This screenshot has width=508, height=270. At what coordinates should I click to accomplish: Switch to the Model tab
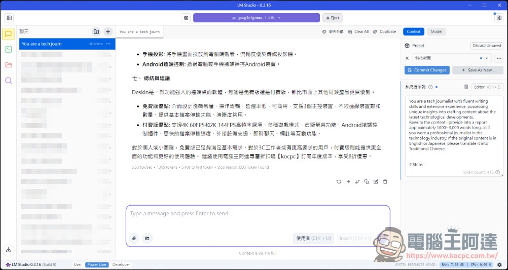[437, 32]
